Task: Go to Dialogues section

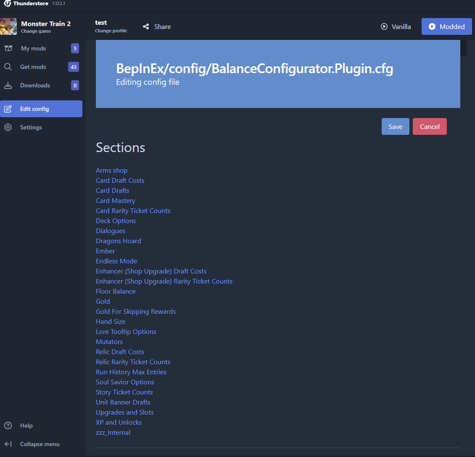Action: 110,231
